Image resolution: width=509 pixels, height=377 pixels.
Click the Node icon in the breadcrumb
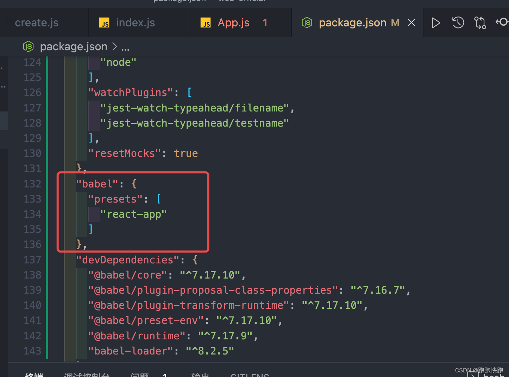[x=28, y=46]
